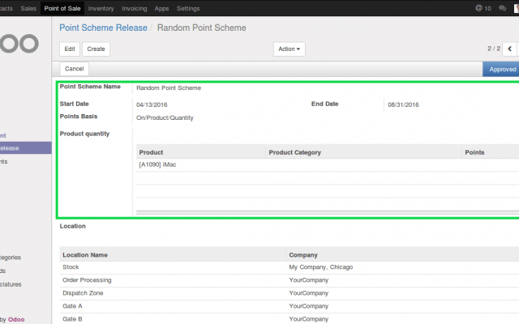Open the Order Processing location row
Viewport: 519px width, 324px height.
pos(87,280)
